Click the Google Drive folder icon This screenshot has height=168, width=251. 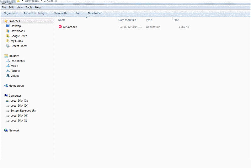[x=8, y=36]
